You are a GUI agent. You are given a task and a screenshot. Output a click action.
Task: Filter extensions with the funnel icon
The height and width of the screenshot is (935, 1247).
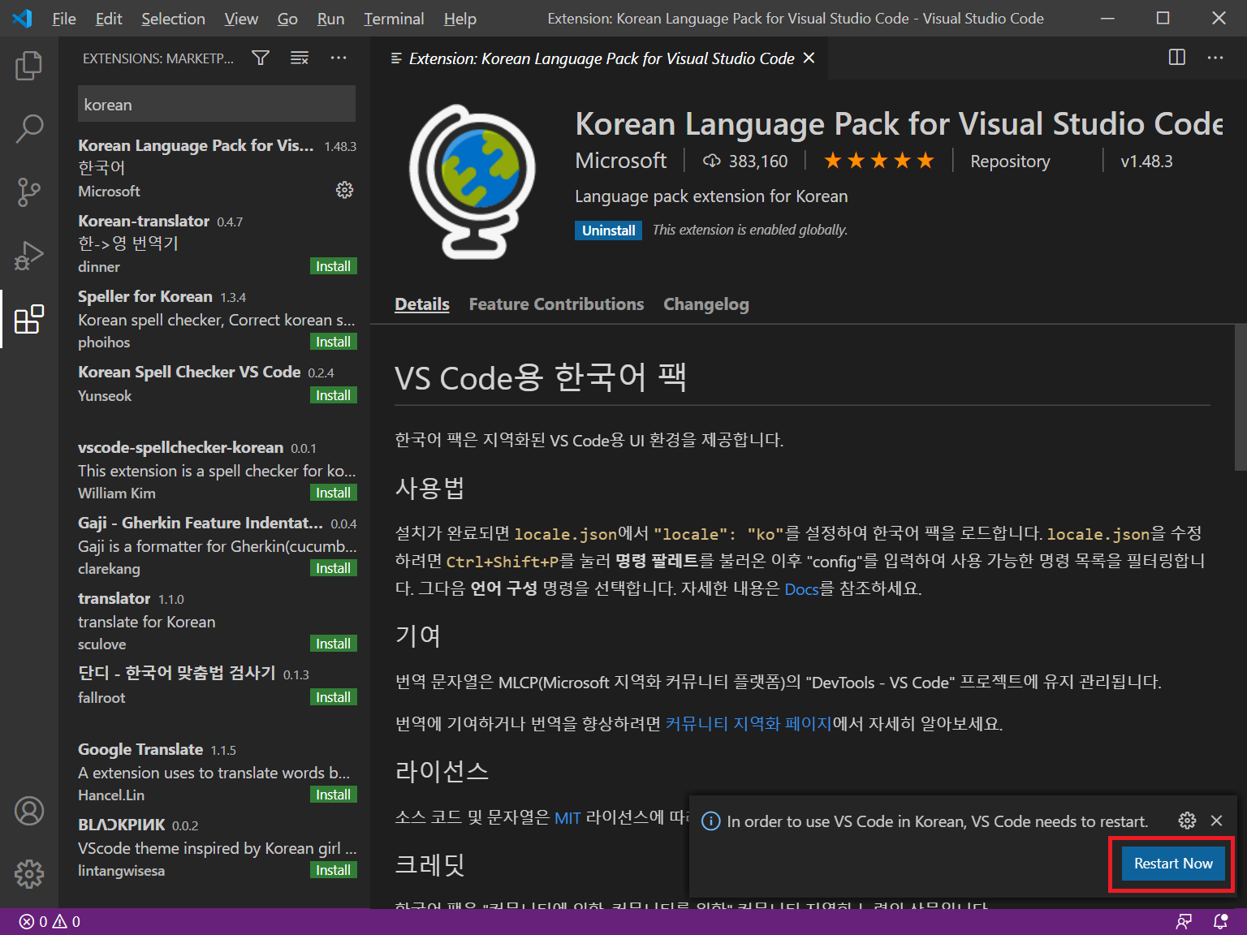261,58
